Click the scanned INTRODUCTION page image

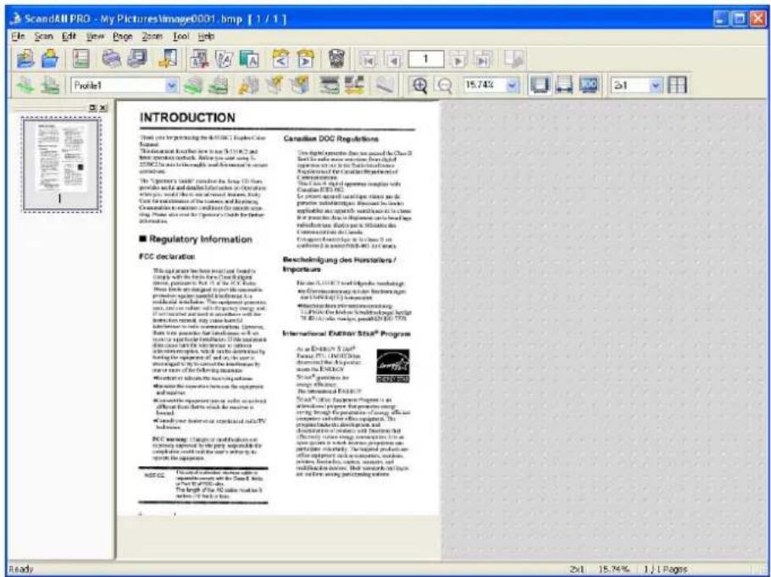pyautogui.click(x=278, y=308)
